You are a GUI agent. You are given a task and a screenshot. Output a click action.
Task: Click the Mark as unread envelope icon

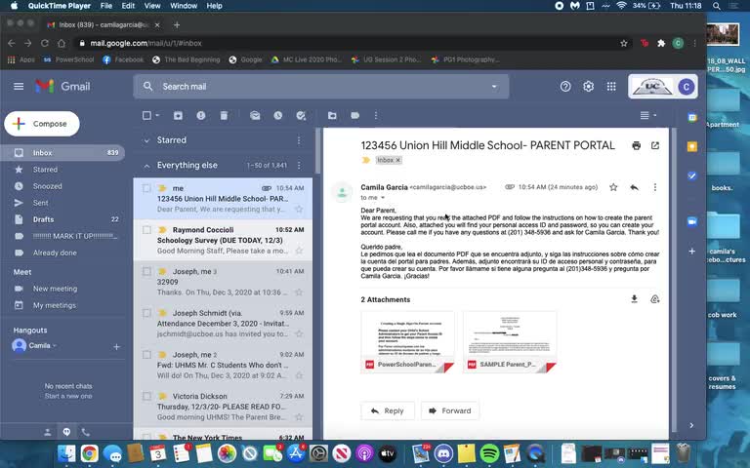255,116
